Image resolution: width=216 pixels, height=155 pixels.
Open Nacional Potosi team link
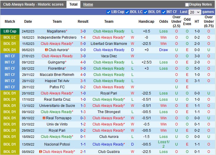point(57,144)
